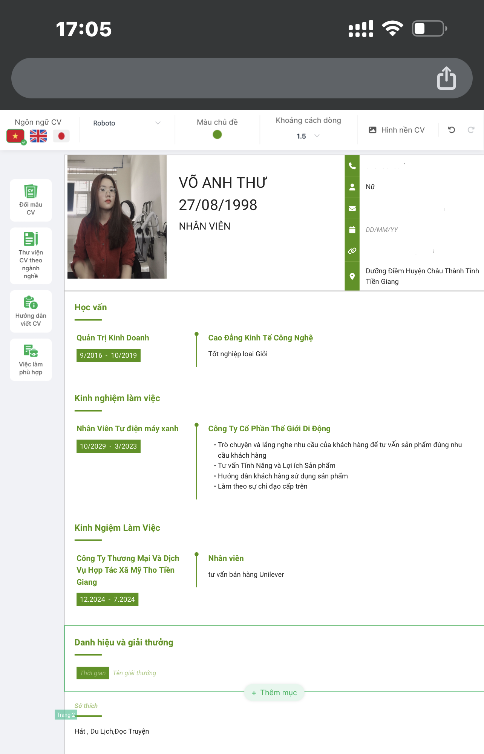This screenshot has height=754, width=484.
Task: Click the undo arrow icon
Action: [452, 130]
